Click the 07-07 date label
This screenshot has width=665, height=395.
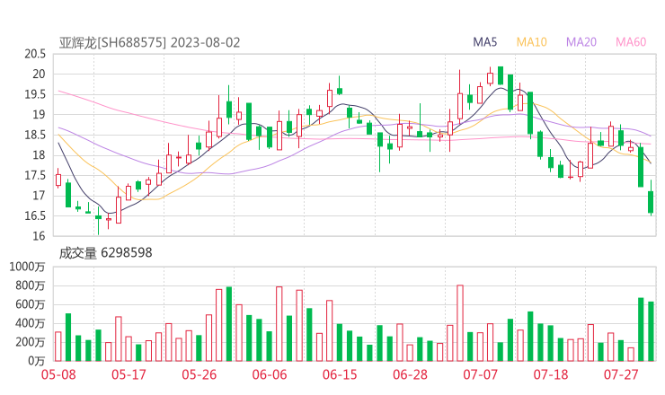(x=480, y=374)
